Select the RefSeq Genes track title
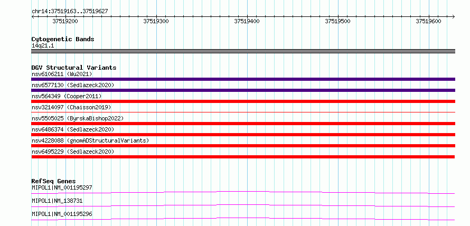 [x=54, y=181]
